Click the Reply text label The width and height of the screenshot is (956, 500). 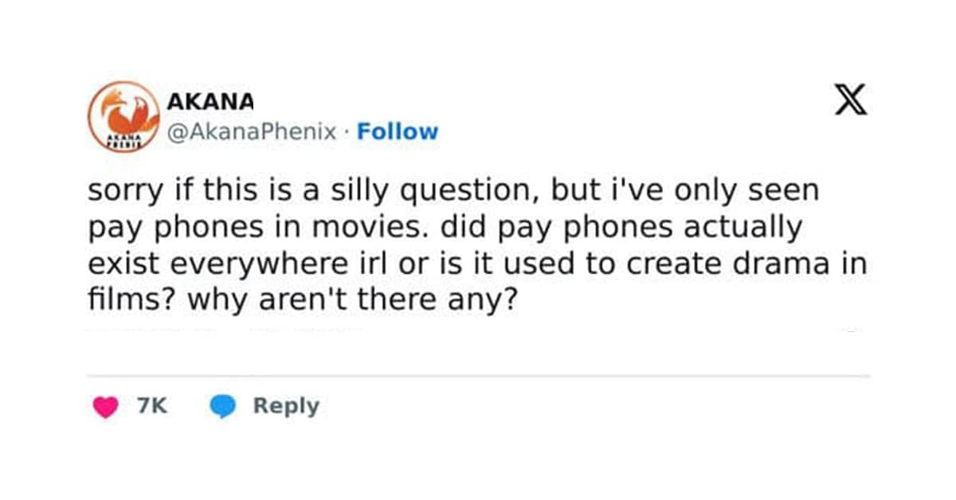click(x=286, y=406)
